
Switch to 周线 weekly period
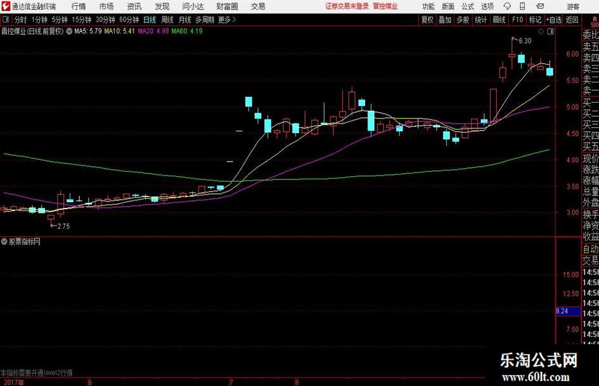click(167, 20)
